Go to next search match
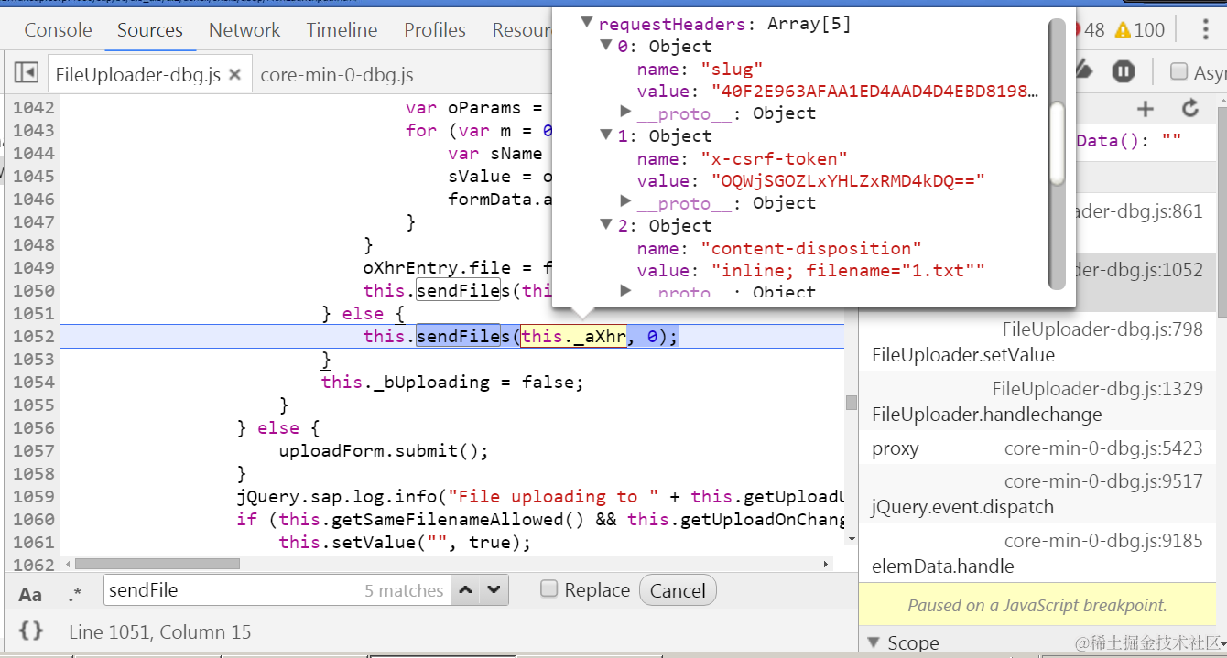Image resolution: width=1227 pixels, height=658 pixels. pyautogui.click(x=494, y=590)
